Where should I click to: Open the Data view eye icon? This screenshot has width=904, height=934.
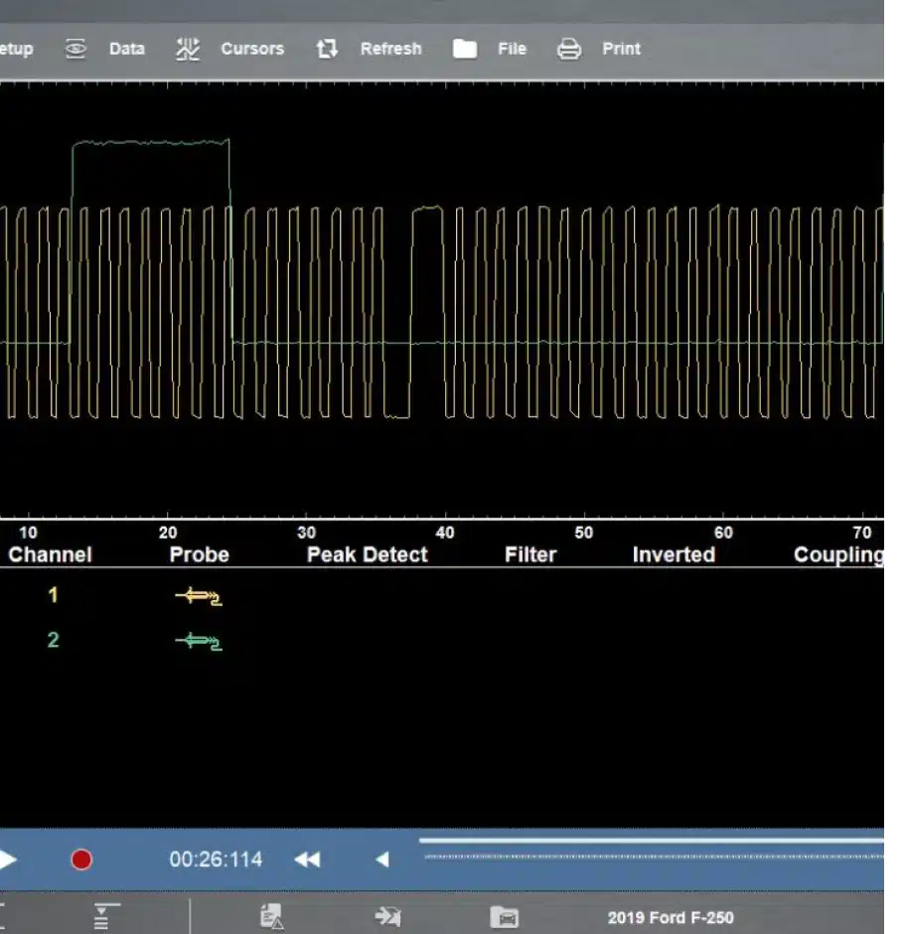click(75, 49)
